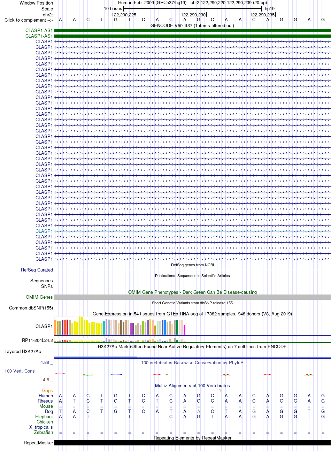Select the Chicken alignment row label

pyautogui.click(x=45, y=422)
